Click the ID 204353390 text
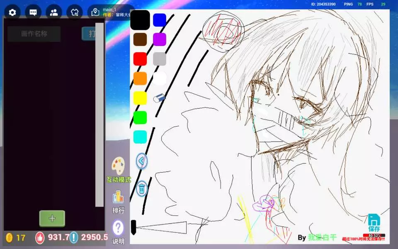This screenshot has height=249, width=398. click(x=323, y=4)
